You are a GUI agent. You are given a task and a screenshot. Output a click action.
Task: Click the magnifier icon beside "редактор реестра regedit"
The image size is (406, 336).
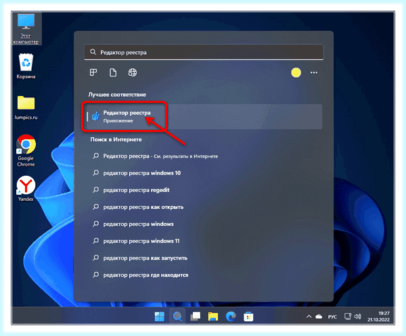click(x=95, y=190)
